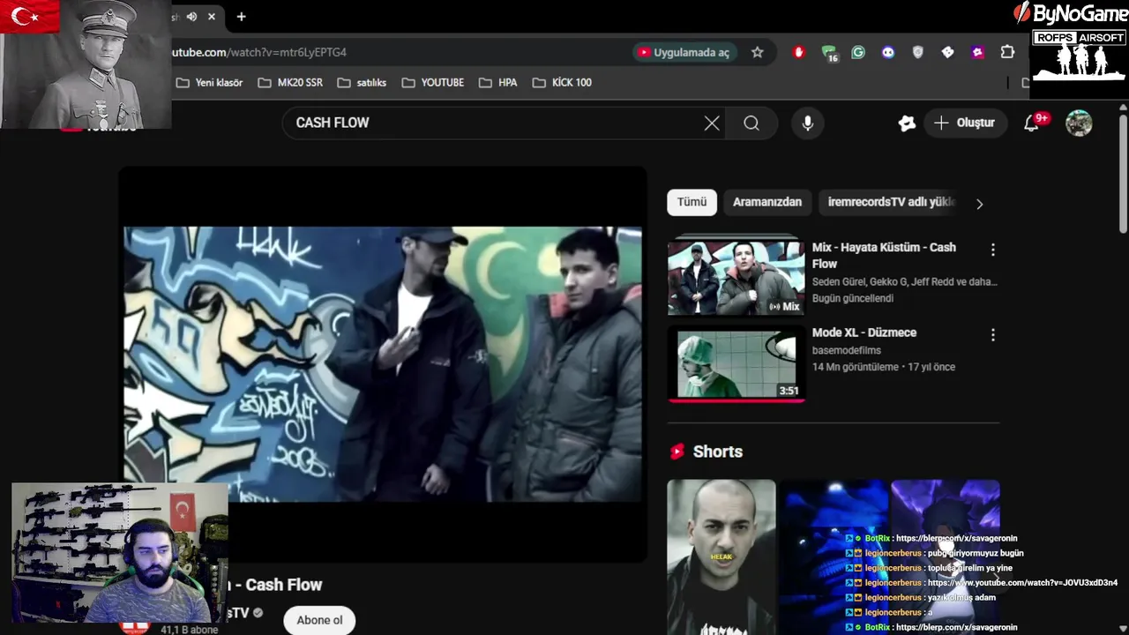1129x635 pixels.
Task: Open the 'KİCK 100' bookmark folder
Action: pos(562,82)
